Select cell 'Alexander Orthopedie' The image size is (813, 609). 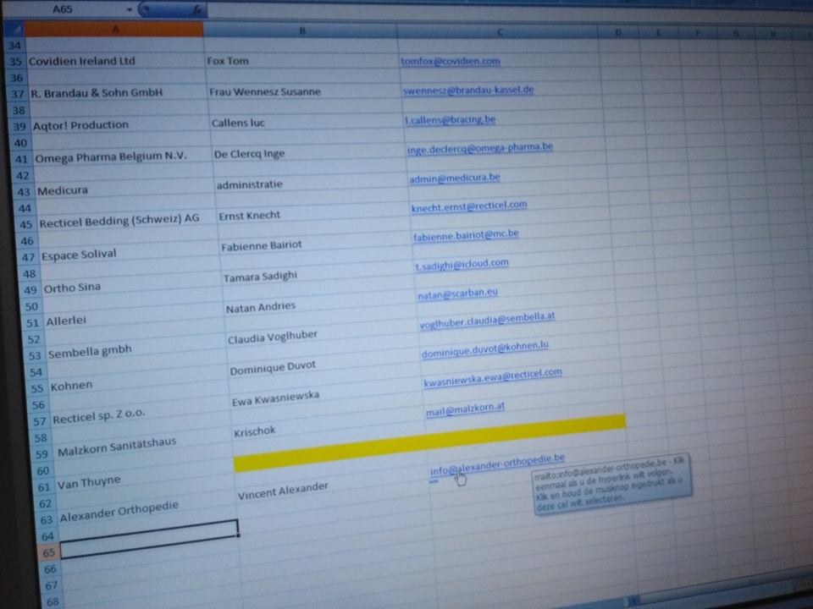119,512
